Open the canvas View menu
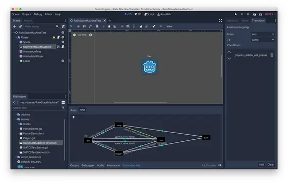The width and height of the screenshot is (288, 183). pyautogui.click(x=169, y=26)
